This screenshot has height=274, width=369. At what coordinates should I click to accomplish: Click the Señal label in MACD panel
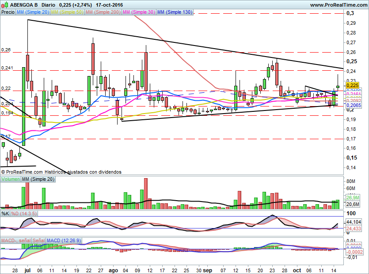tap(38, 240)
